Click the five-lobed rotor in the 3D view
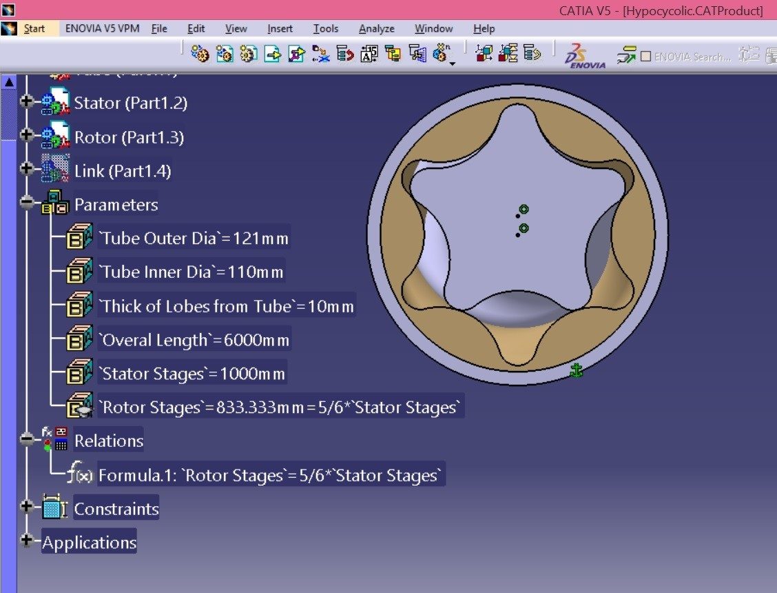 click(x=518, y=263)
